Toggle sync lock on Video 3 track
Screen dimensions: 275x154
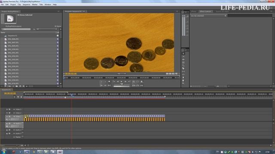(9, 110)
